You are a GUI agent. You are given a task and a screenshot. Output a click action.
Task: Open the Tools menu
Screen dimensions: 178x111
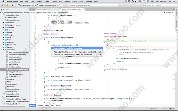point(81,1)
